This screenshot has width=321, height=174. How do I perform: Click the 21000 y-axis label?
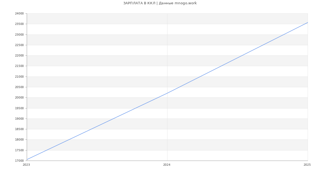click(x=19, y=77)
